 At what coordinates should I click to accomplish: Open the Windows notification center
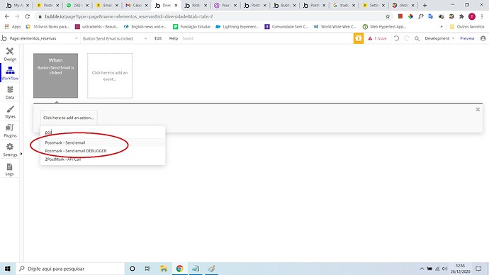478,269
